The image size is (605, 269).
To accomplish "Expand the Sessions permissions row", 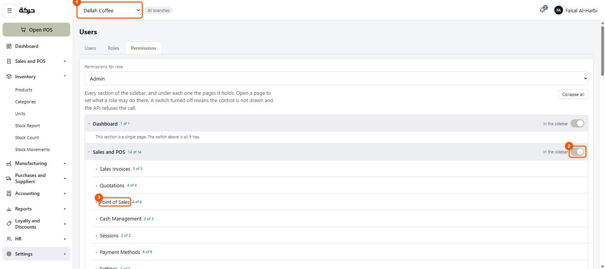I will tap(96, 236).
